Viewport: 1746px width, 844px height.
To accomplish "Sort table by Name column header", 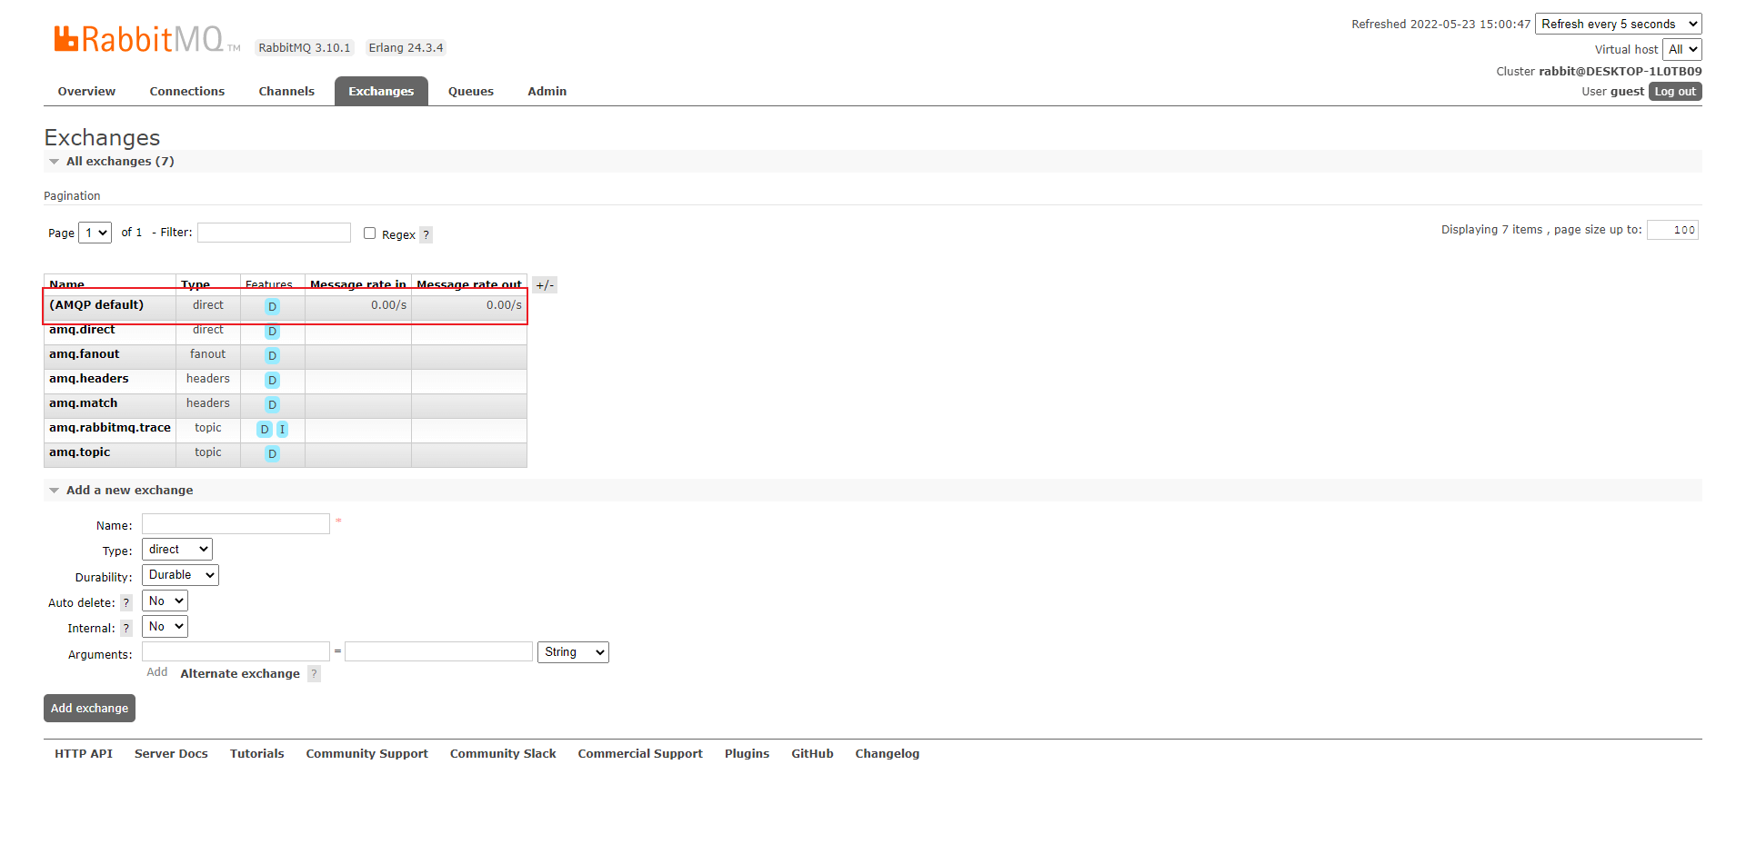I will point(67,284).
